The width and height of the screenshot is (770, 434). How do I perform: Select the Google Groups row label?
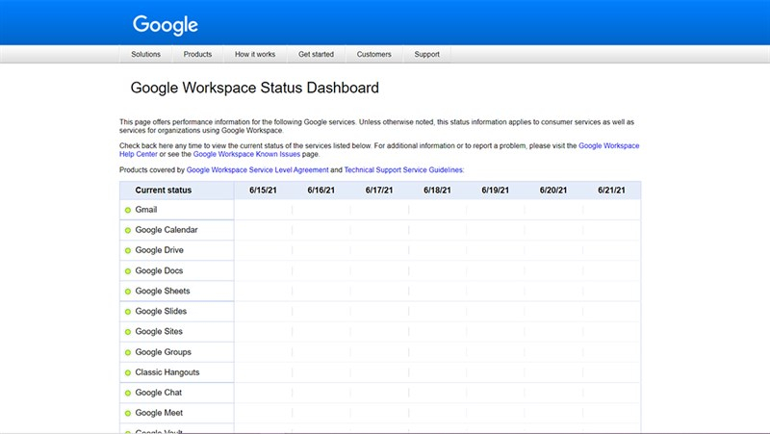tap(163, 352)
